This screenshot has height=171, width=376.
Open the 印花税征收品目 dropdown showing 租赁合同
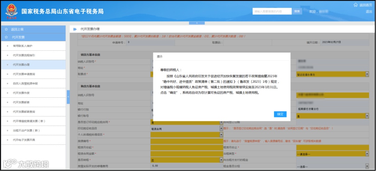[187, 129]
